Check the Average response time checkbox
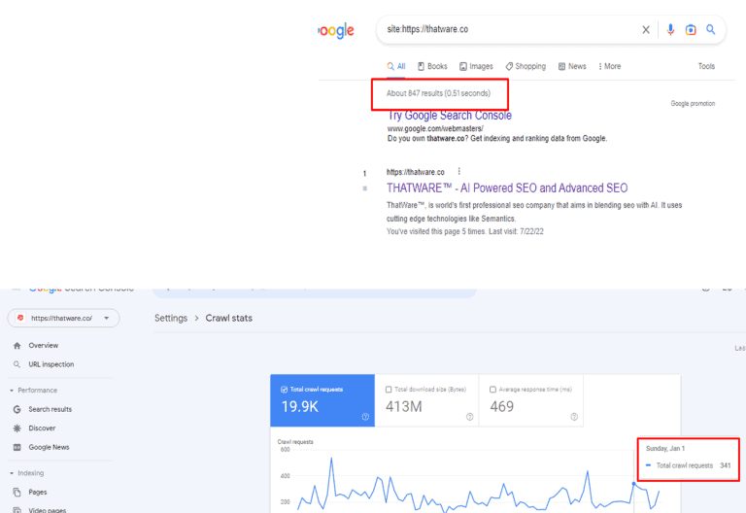 tap(492, 390)
